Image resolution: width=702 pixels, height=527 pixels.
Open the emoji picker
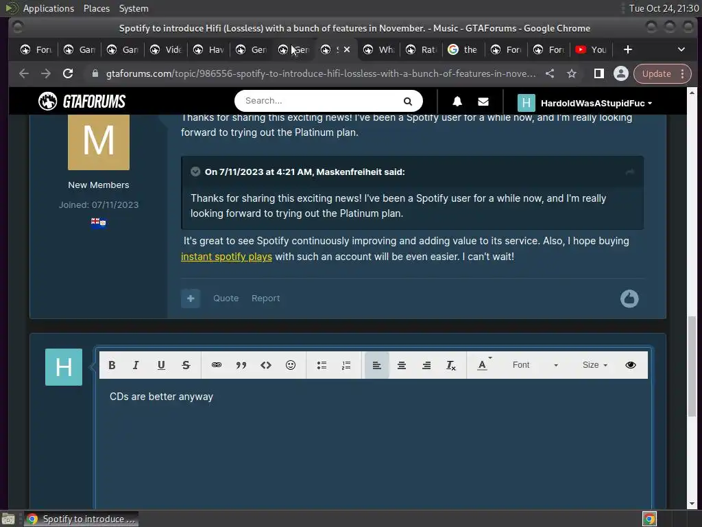coord(291,365)
